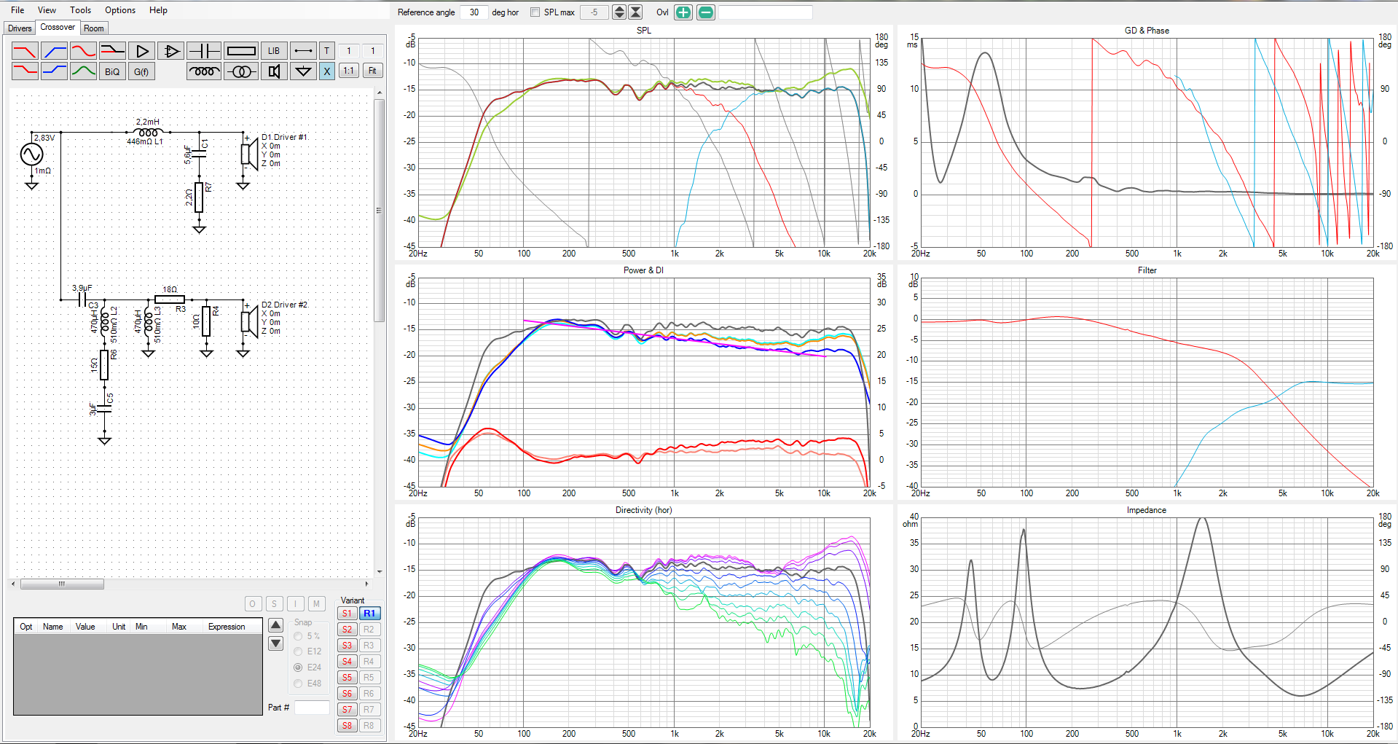Select variant S2
Image resolution: width=1398 pixels, height=744 pixels.
pos(347,630)
